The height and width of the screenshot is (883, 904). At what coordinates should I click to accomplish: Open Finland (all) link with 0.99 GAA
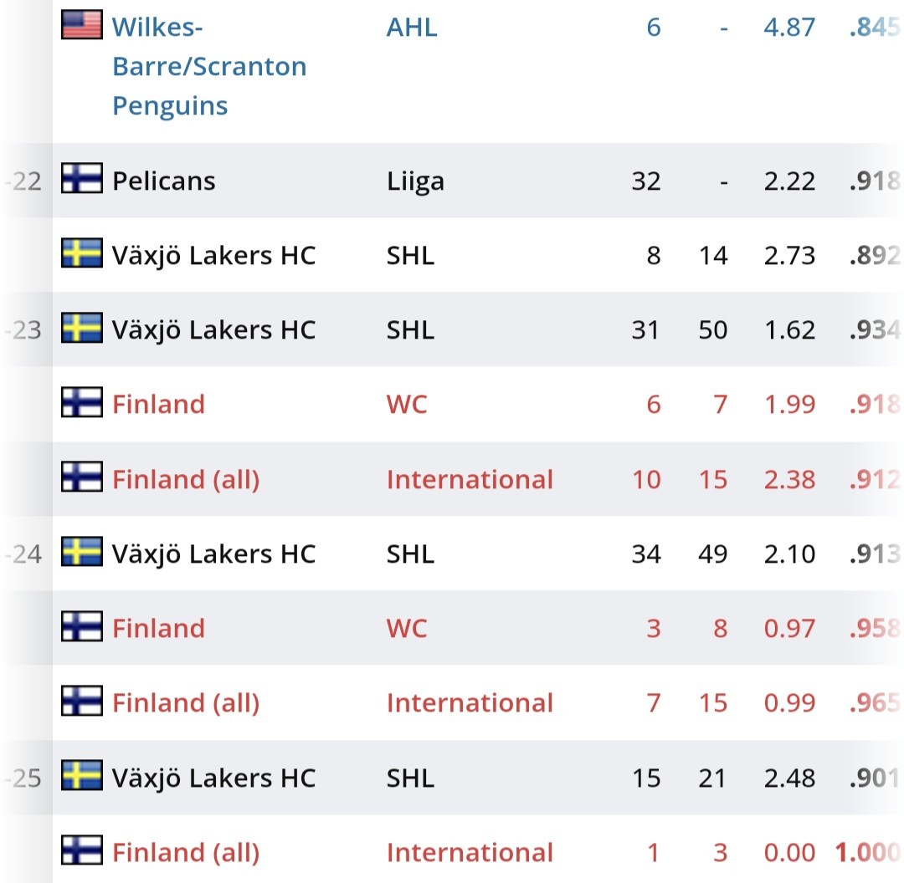point(186,703)
